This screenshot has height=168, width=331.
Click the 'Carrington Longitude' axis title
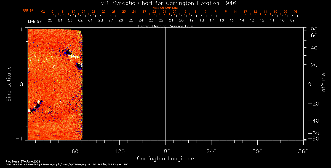pos(165,159)
